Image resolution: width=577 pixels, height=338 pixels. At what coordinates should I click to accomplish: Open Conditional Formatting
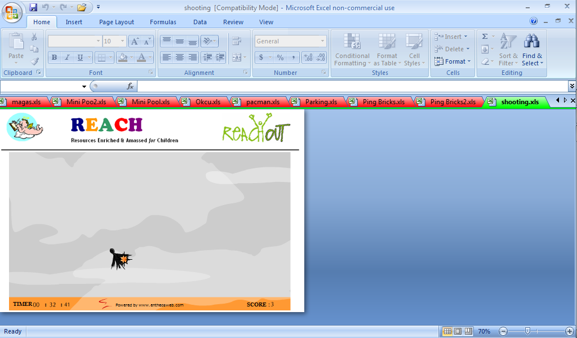tap(352, 50)
